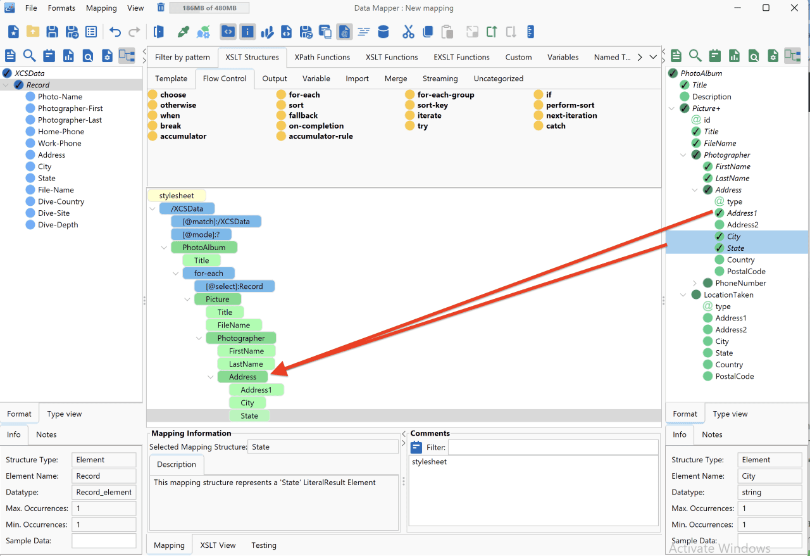Toggle the info 'i' highlighted toolbar button
810x556 pixels.
tap(247, 32)
